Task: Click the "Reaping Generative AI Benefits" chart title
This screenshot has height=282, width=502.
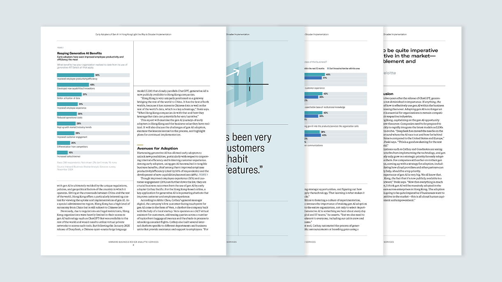Action: (80, 53)
